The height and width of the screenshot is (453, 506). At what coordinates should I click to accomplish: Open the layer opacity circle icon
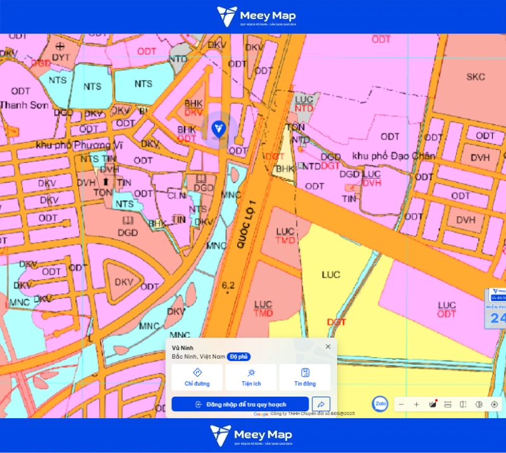(479, 404)
